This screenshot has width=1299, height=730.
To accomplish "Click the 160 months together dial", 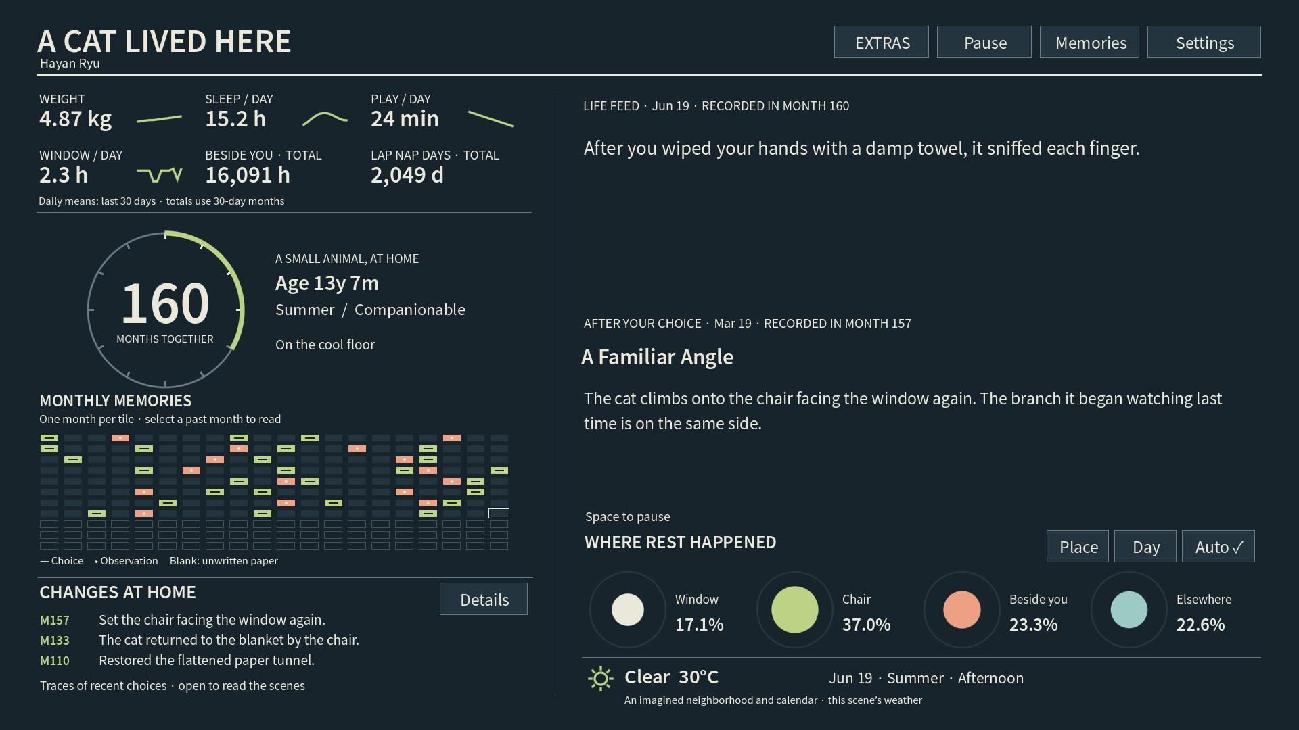I will tap(165, 310).
